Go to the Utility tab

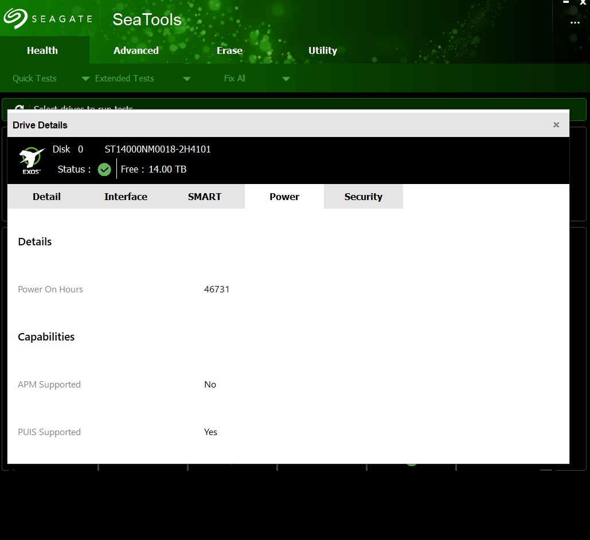click(x=322, y=50)
